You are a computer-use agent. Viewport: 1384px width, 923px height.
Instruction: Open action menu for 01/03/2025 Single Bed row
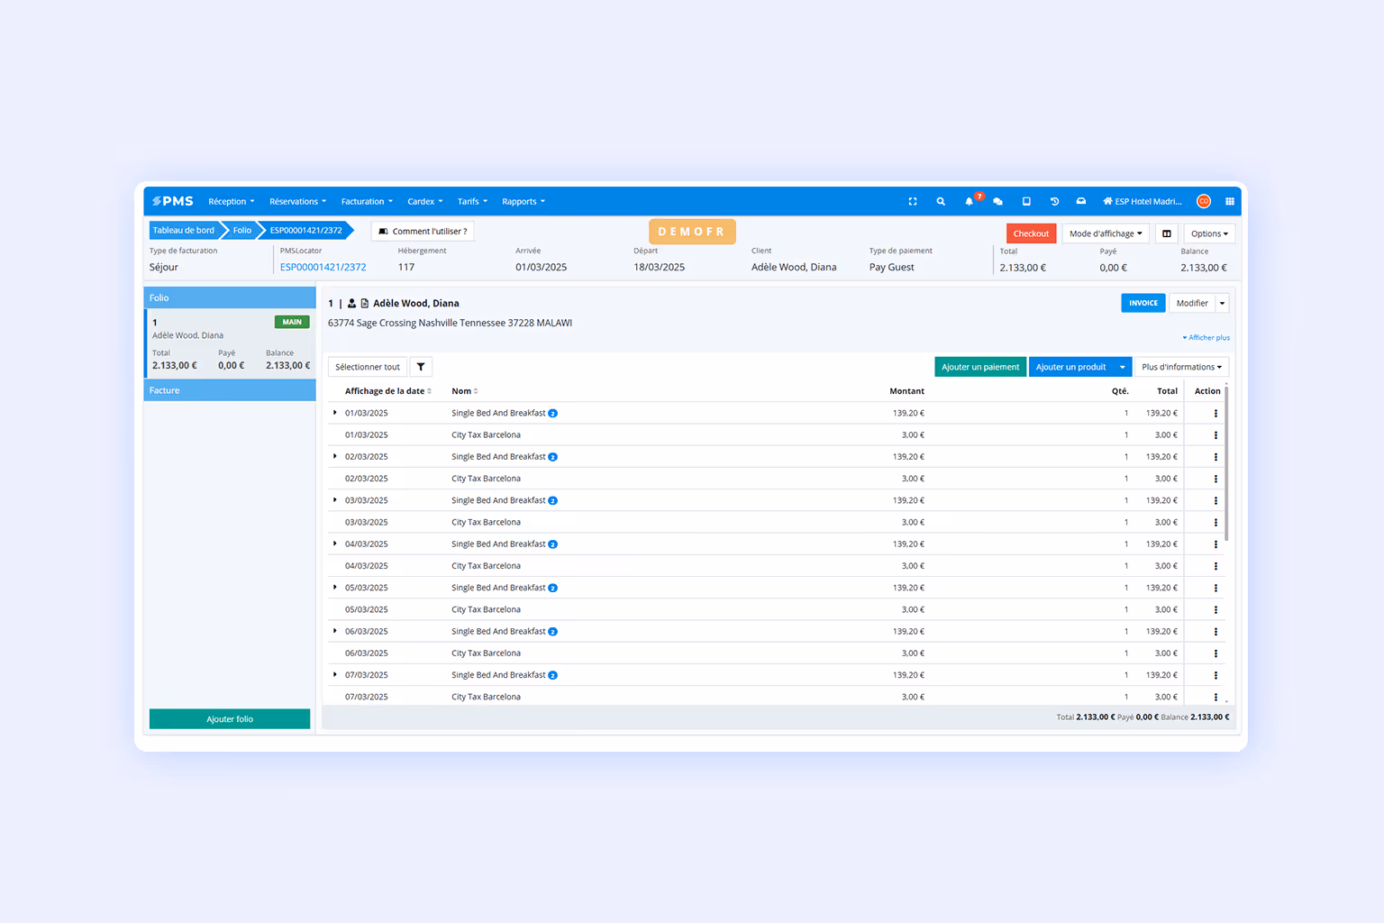pos(1216,414)
